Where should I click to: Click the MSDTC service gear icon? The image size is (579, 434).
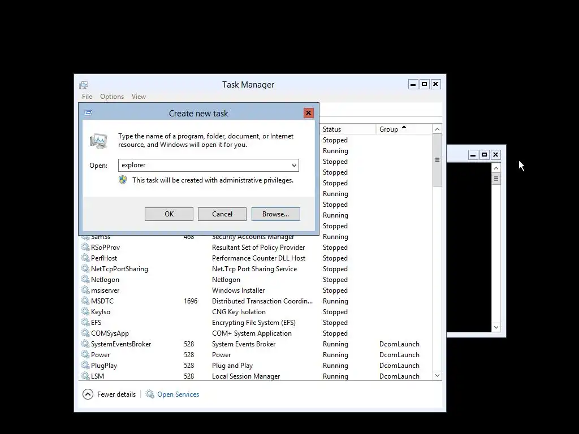pos(85,301)
